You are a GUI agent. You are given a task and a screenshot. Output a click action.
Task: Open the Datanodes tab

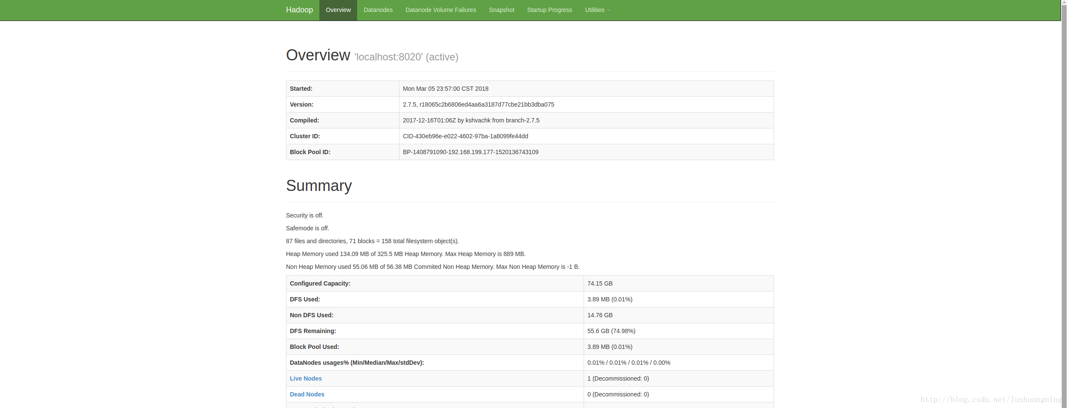[x=378, y=10]
